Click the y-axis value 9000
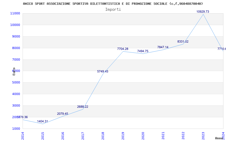 (16, 36)
